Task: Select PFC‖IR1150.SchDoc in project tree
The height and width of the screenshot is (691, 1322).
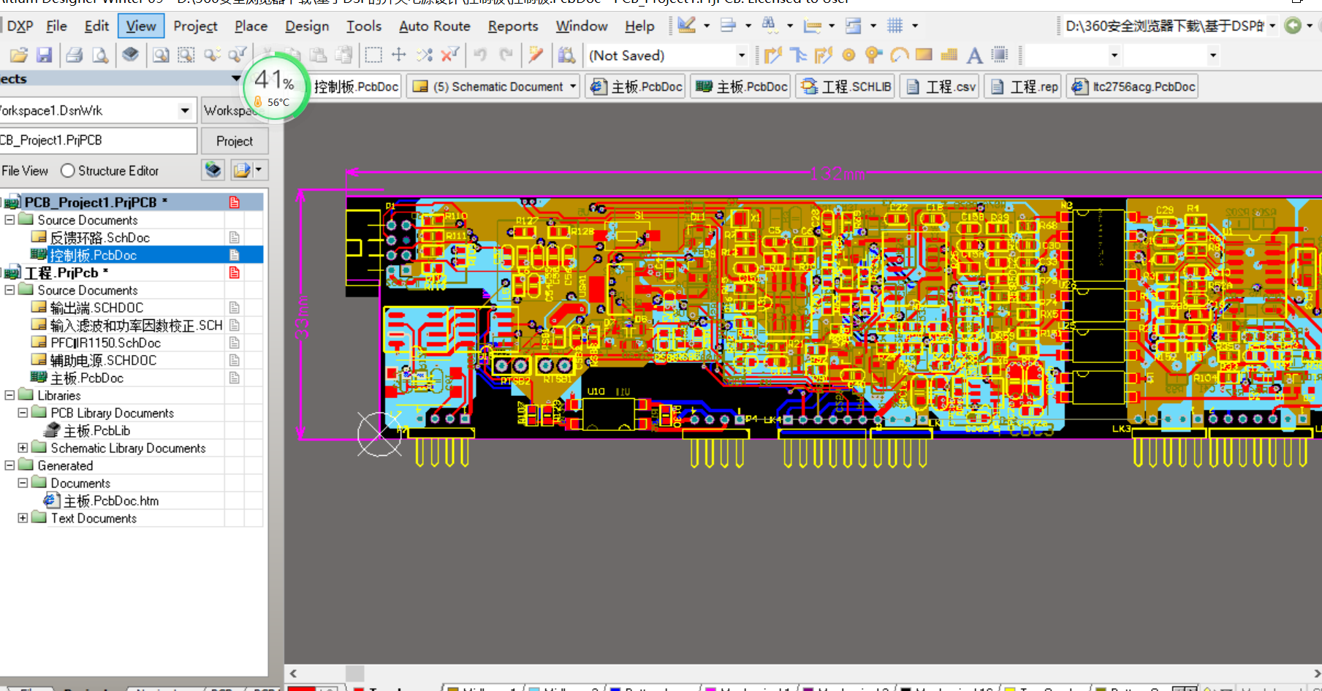Action: pos(105,343)
